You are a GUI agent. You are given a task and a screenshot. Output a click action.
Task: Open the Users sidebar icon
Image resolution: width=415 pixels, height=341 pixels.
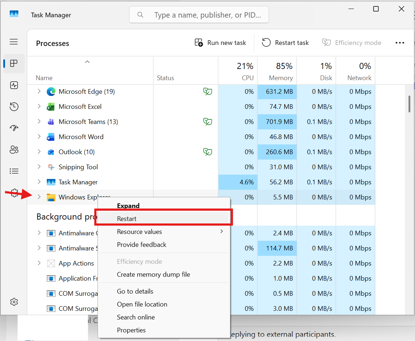click(x=14, y=150)
